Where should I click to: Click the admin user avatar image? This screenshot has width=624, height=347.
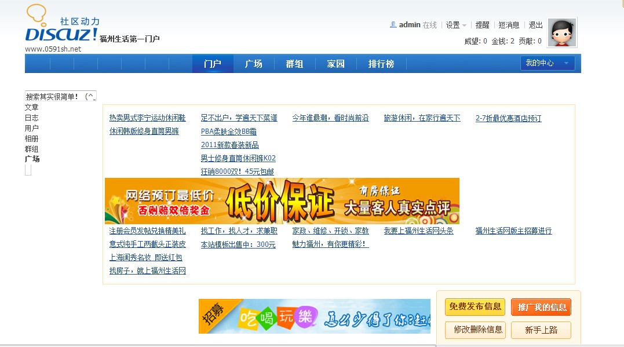[562, 32]
